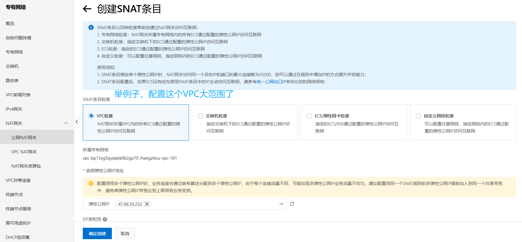This screenshot has width=522, height=242.
Task: Click the orange warning icon in the EIP tip
Action: (x=91, y=183)
